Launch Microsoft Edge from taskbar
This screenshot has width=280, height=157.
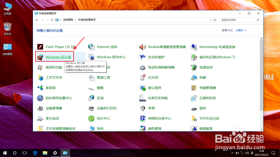[35, 153]
